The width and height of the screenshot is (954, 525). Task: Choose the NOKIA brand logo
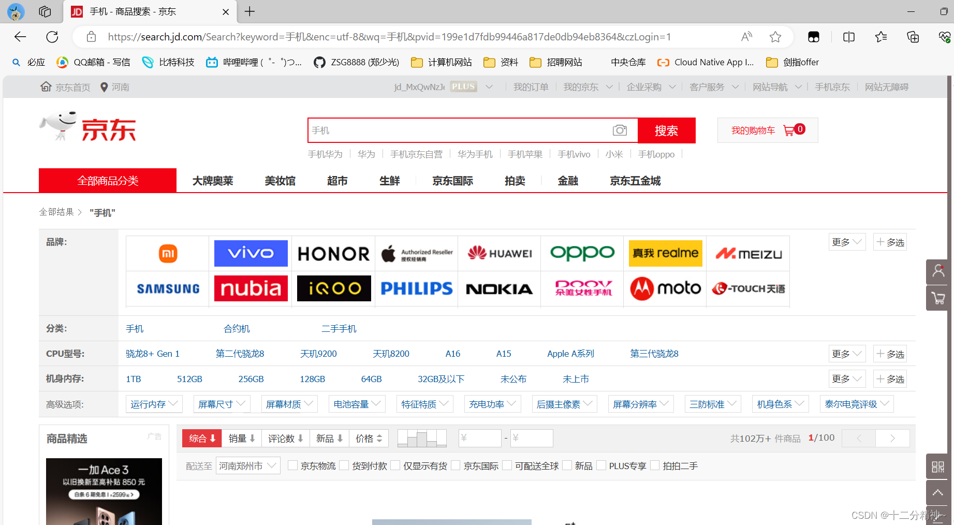pyautogui.click(x=500, y=289)
